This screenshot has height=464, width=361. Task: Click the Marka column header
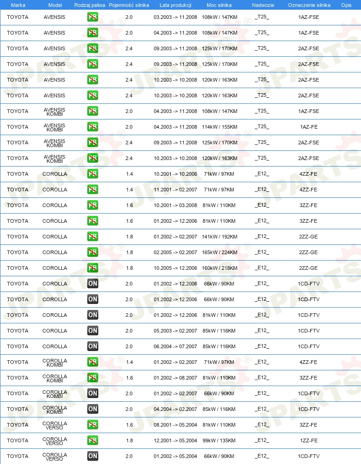coord(18,5)
